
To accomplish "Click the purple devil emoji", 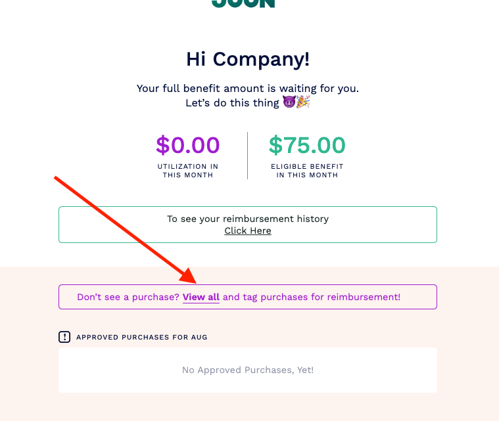I will coord(289,102).
